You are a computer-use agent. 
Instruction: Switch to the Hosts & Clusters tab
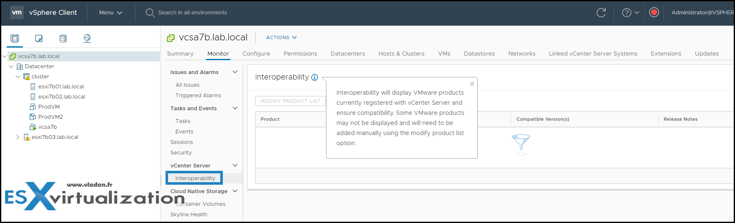[401, 54]
